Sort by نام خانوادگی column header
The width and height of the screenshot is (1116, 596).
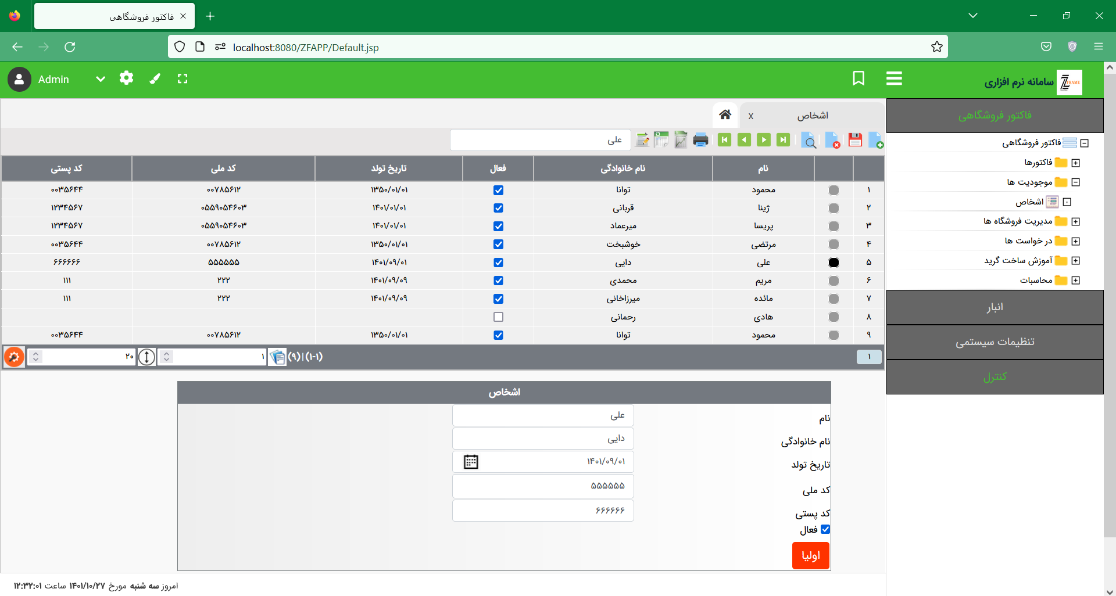coord(623,168)
